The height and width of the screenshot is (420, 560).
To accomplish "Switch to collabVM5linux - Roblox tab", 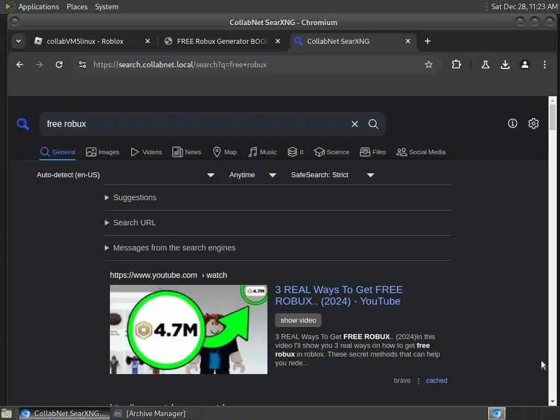I will pos(85,41).
